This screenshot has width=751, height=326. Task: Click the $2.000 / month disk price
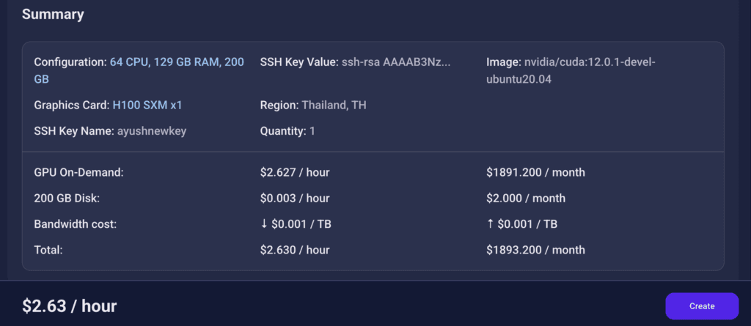525,199
